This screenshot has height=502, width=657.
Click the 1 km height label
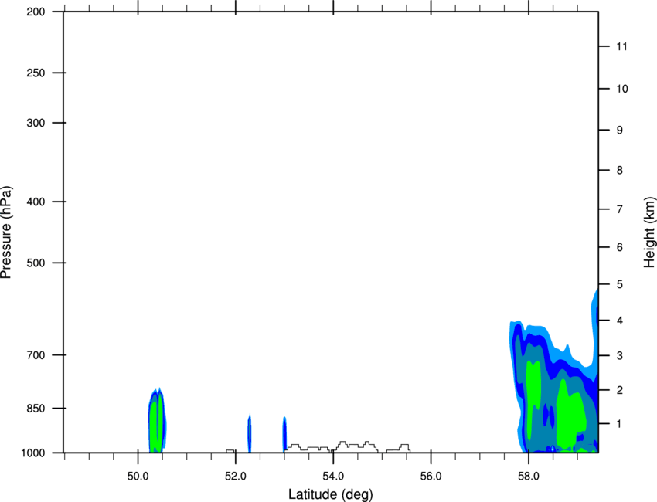click(x=620, y=424)
